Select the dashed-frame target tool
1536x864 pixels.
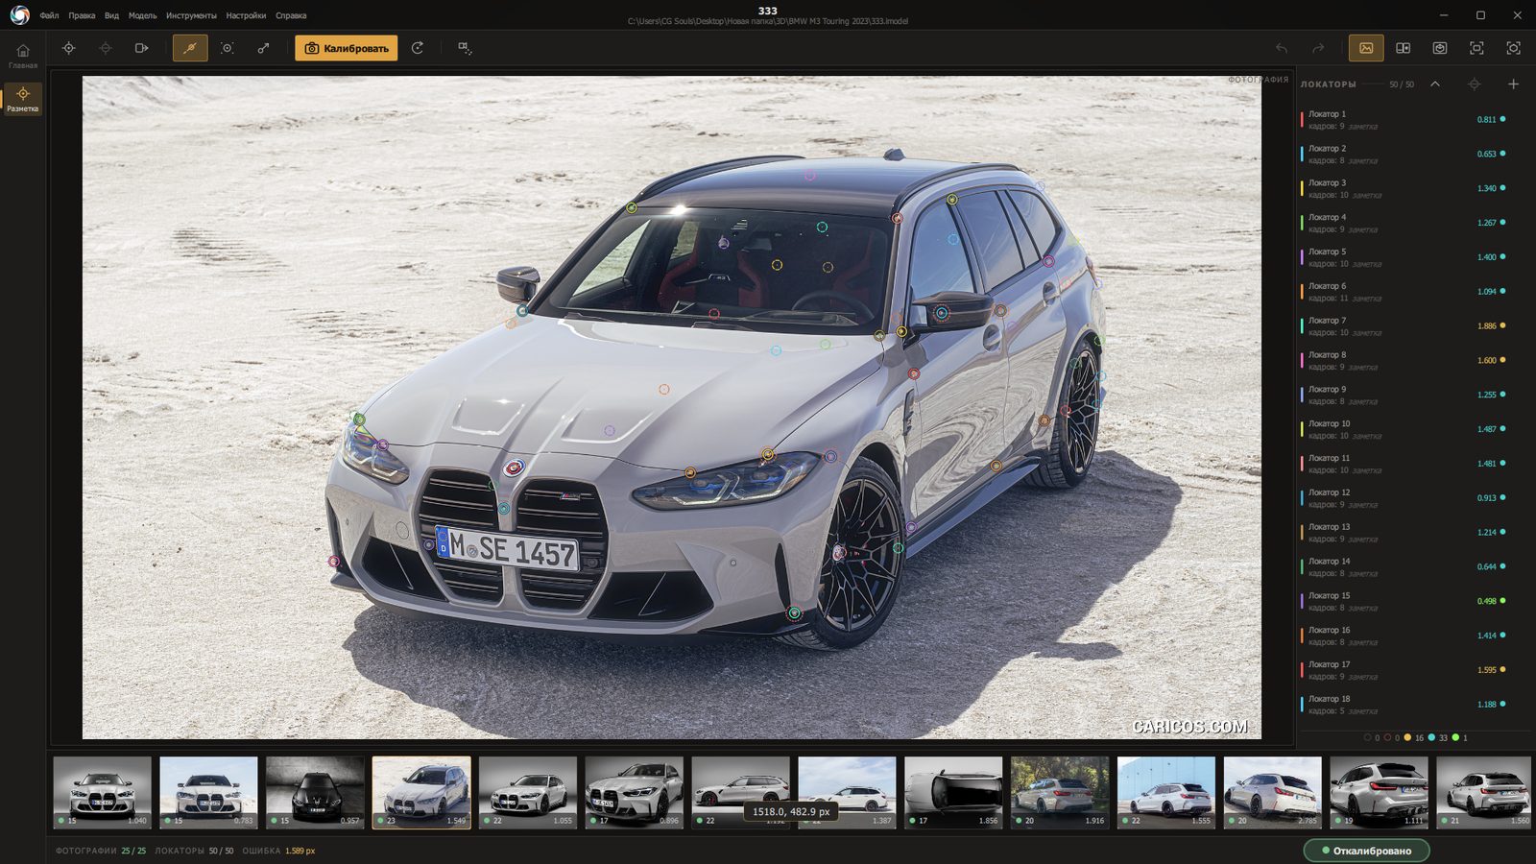(x=228, y=48)
